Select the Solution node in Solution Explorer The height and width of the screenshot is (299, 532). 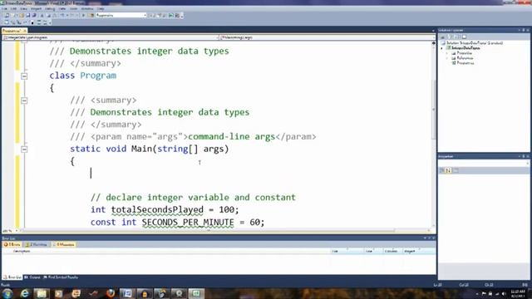pos(475,43)
